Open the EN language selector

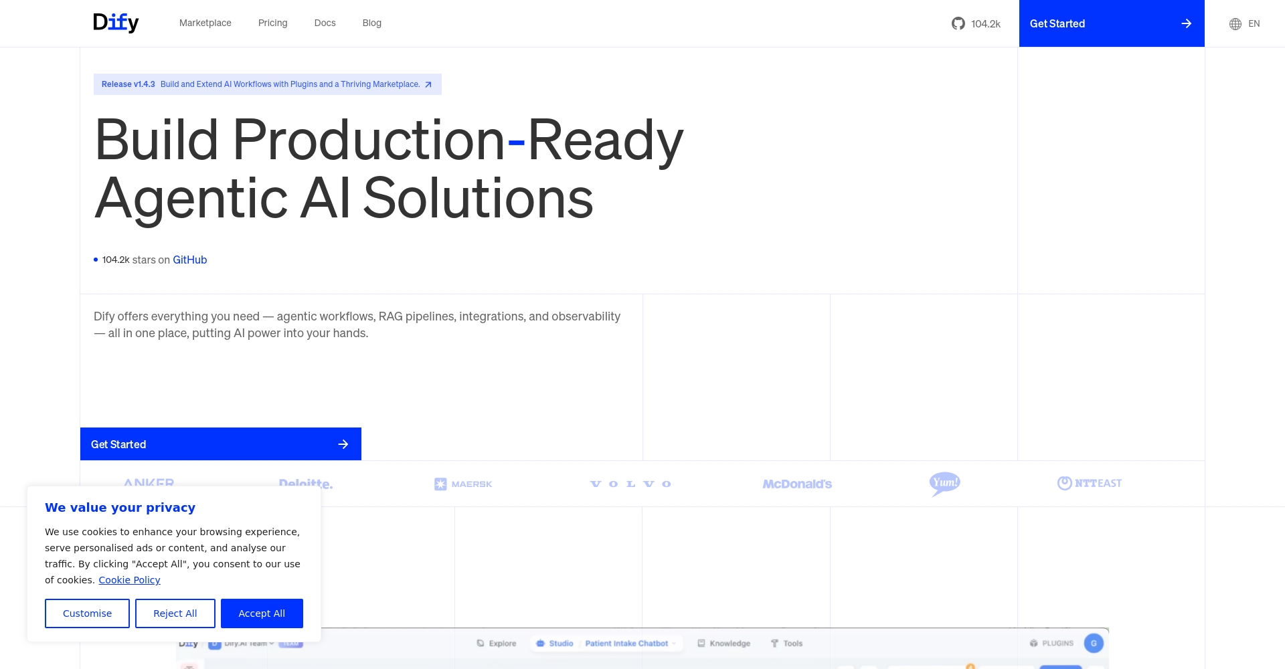pos(1254,23)
